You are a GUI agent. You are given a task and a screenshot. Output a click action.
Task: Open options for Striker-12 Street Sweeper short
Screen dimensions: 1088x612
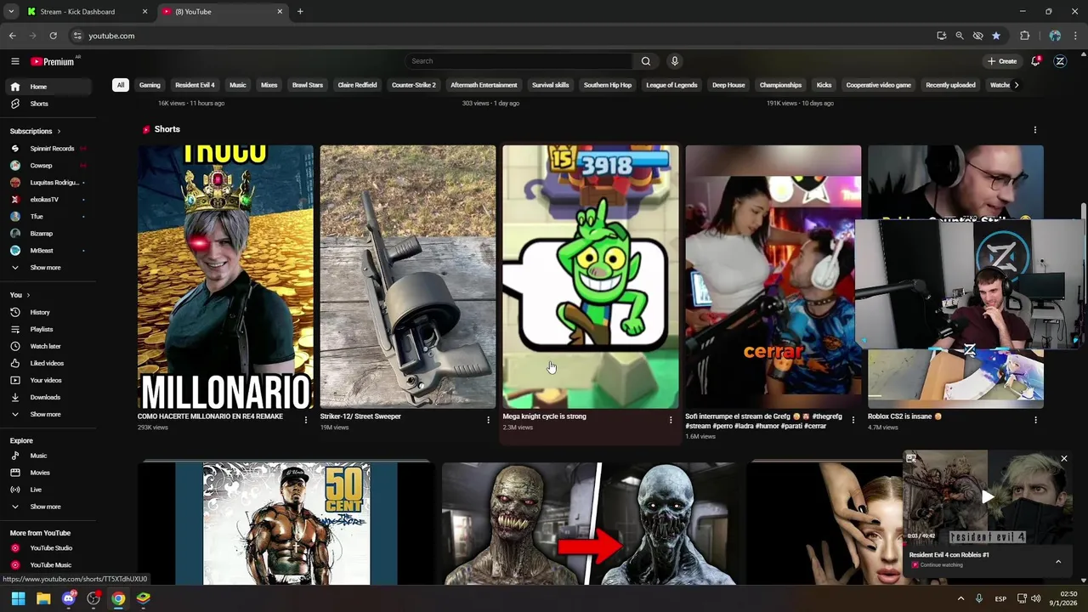pos(488,420)
